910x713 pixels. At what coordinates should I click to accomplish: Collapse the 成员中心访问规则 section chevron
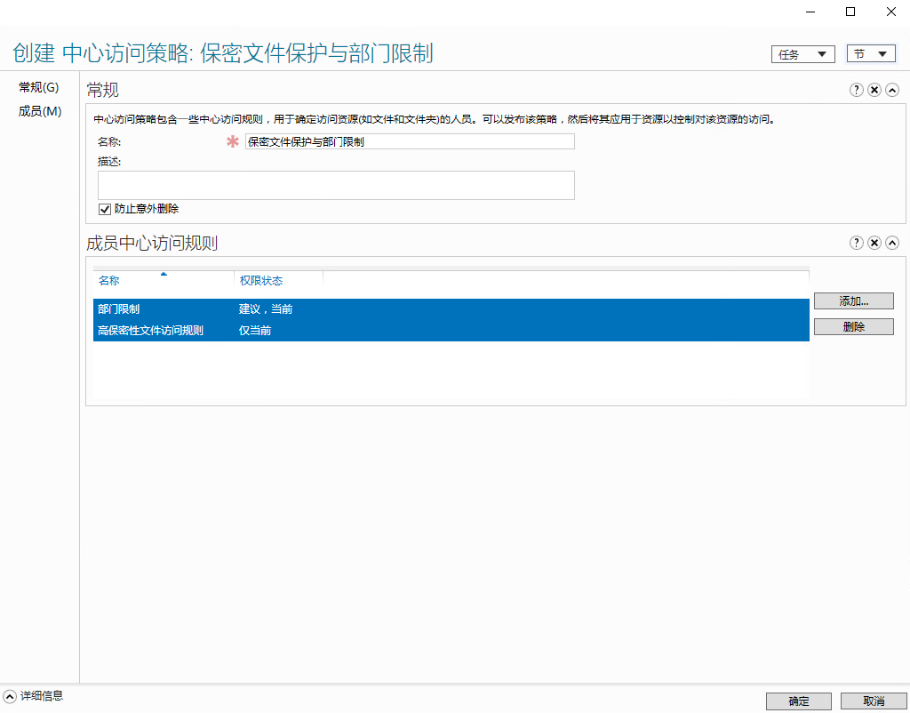[x=891, y=242]
